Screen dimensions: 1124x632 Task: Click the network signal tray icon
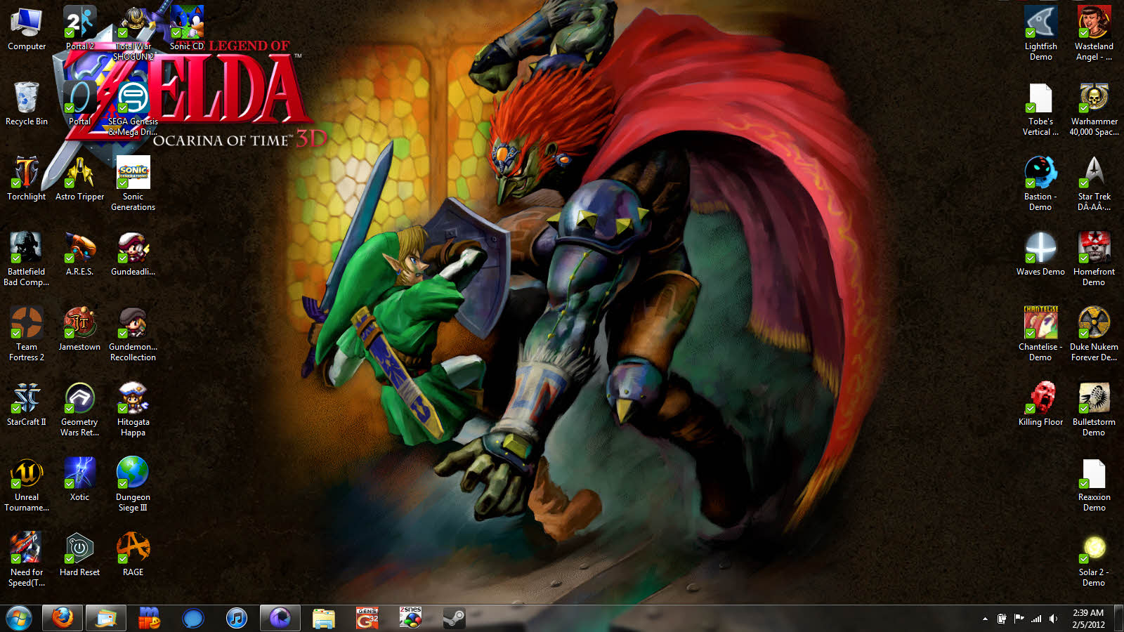(x=1036, y=619)
